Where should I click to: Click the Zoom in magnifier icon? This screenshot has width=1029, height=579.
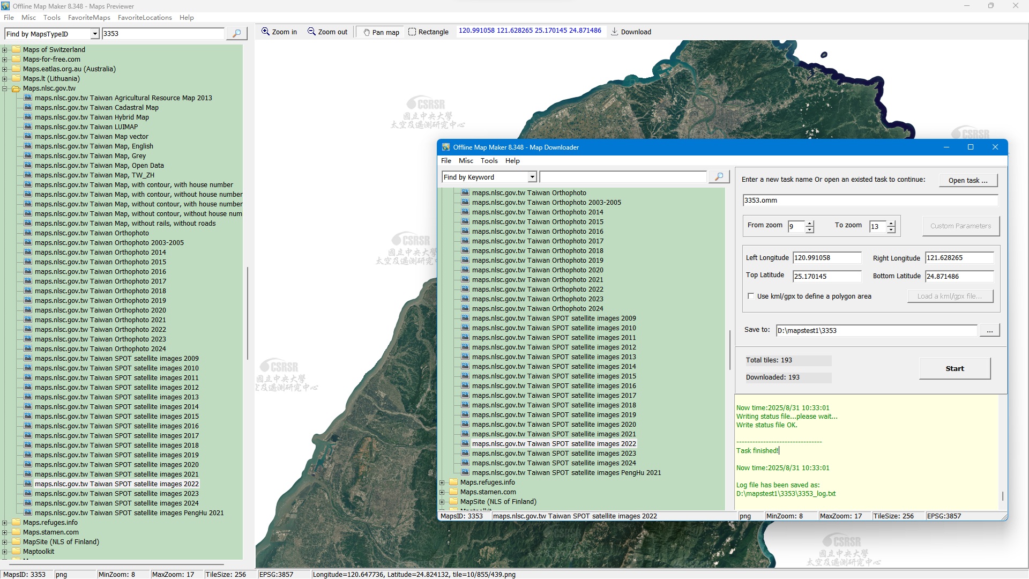pos(265,32)
